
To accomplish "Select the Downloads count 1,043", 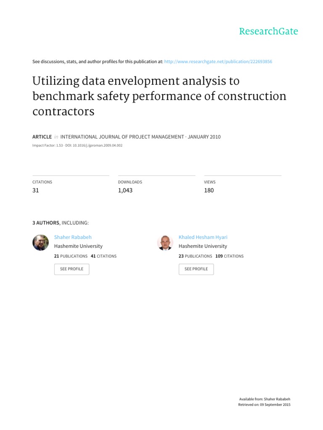I will [x=125, y=190].
